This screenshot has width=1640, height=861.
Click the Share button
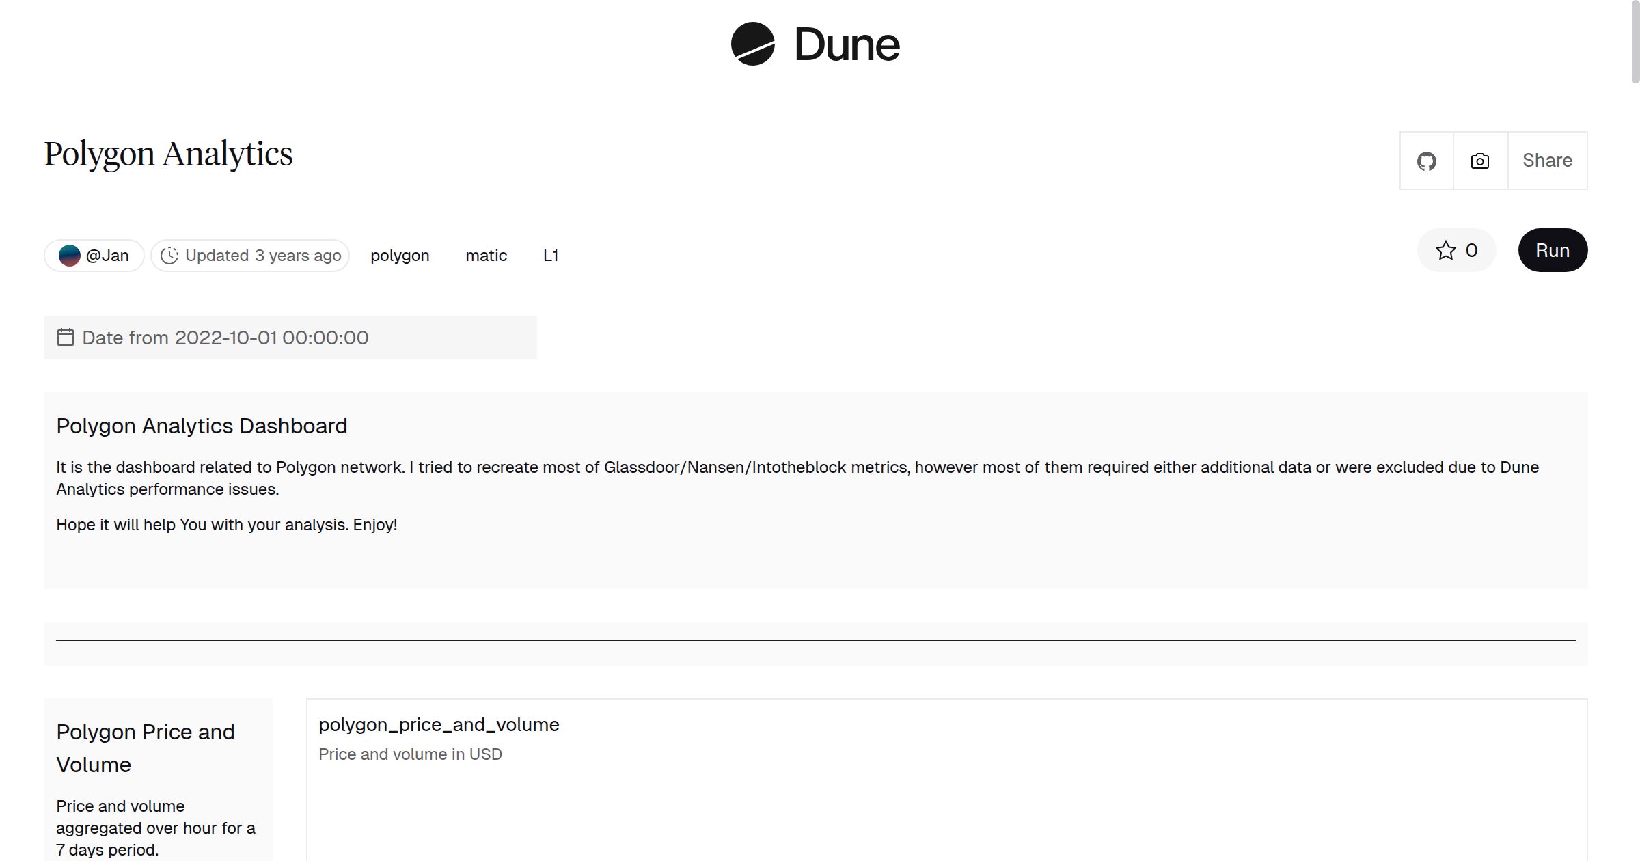tap(1547, 160)
